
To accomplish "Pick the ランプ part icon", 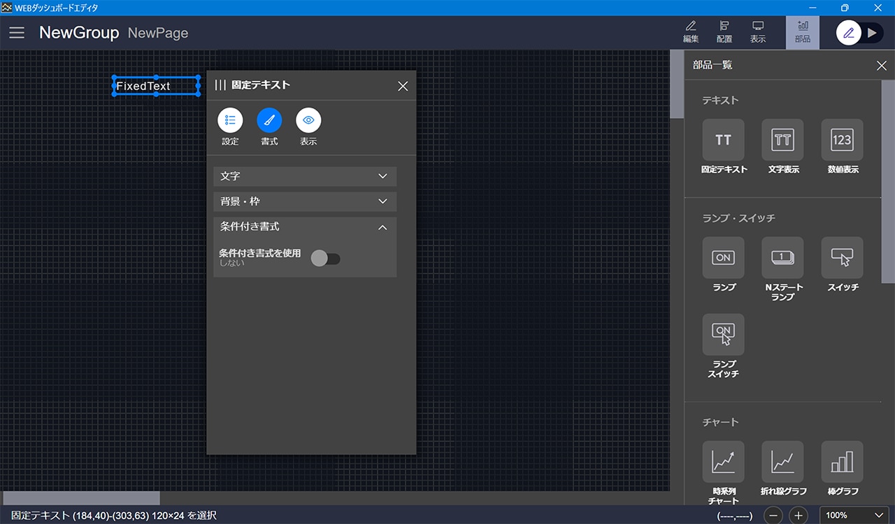I will (x=723, y=258).
